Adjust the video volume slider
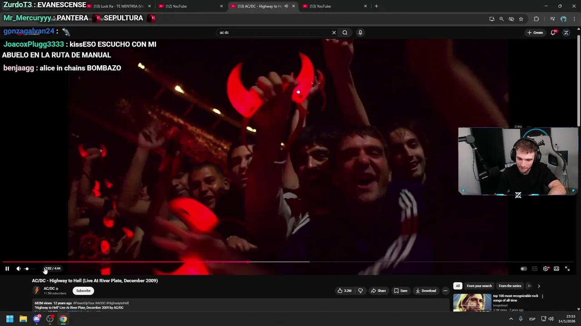This screenshot has height=326, width=581. pyautogui.click(x=29, y=268)
